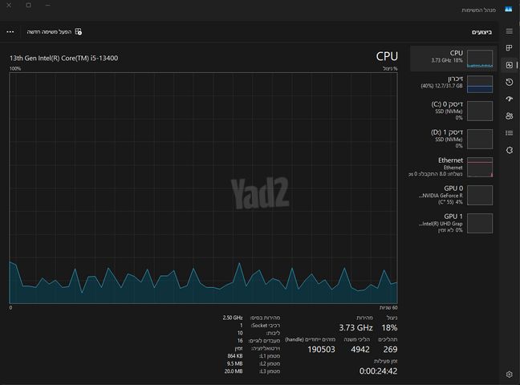Select the memory (זיכרון) resource entry

click(453, 84)
